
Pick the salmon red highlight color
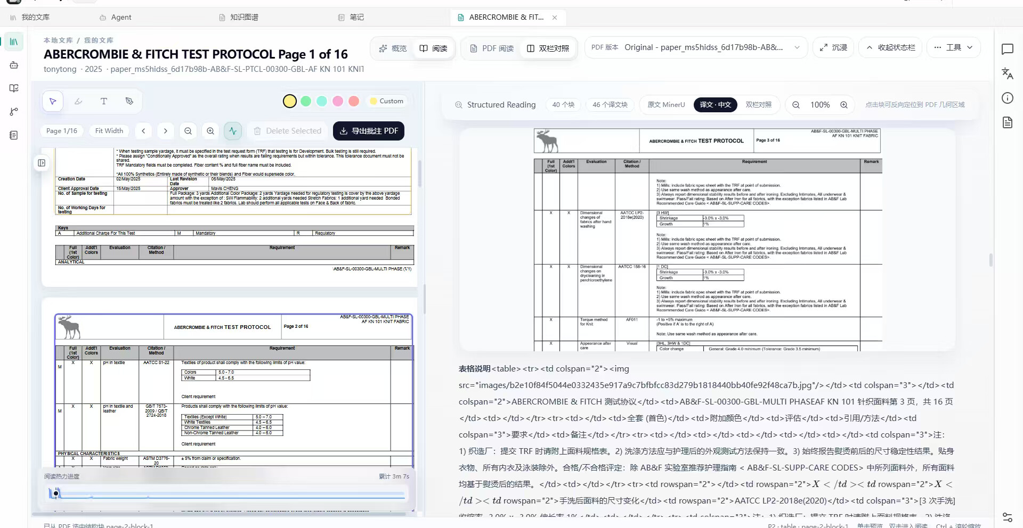pyautogui.click(x=354, y=101)
